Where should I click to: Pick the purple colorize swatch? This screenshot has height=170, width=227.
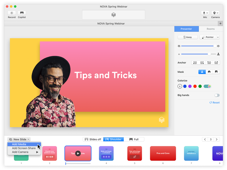[190, 86]
